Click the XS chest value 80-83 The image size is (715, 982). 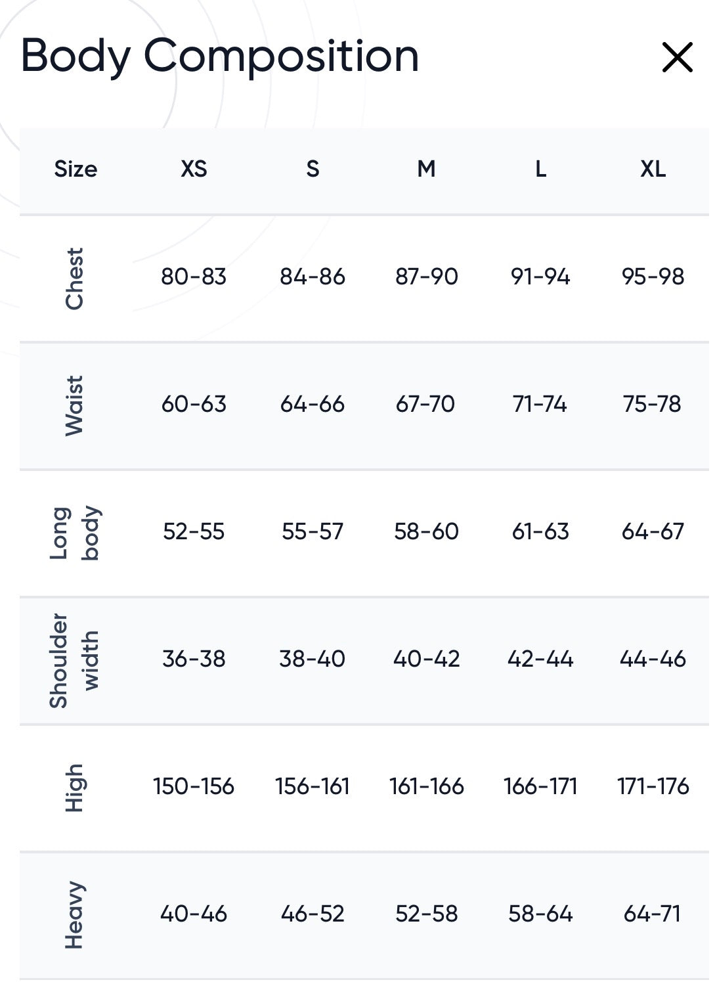194,277
